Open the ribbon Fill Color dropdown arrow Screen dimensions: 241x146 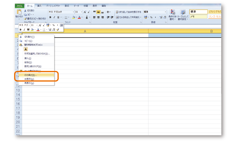76,17
